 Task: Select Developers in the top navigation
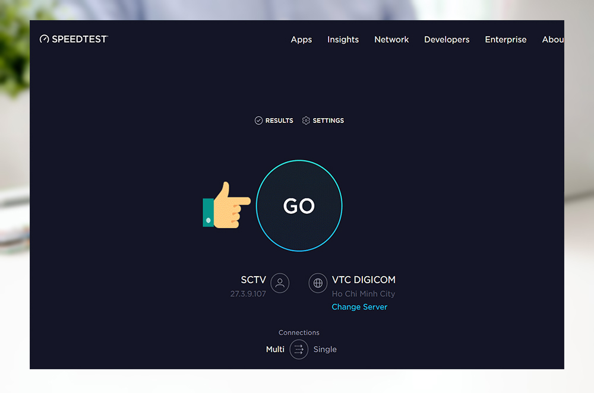tap(447, 40)
